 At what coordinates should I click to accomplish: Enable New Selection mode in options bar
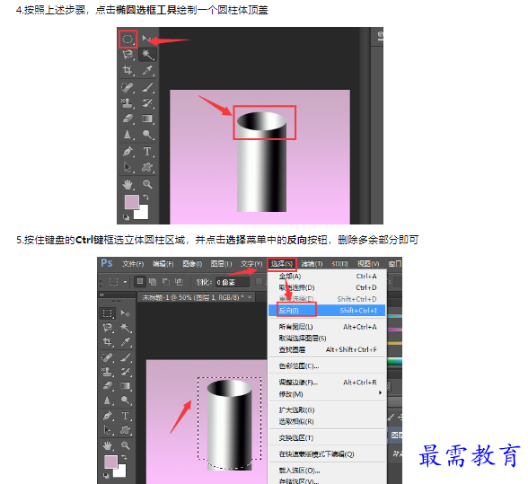[140, 282]
